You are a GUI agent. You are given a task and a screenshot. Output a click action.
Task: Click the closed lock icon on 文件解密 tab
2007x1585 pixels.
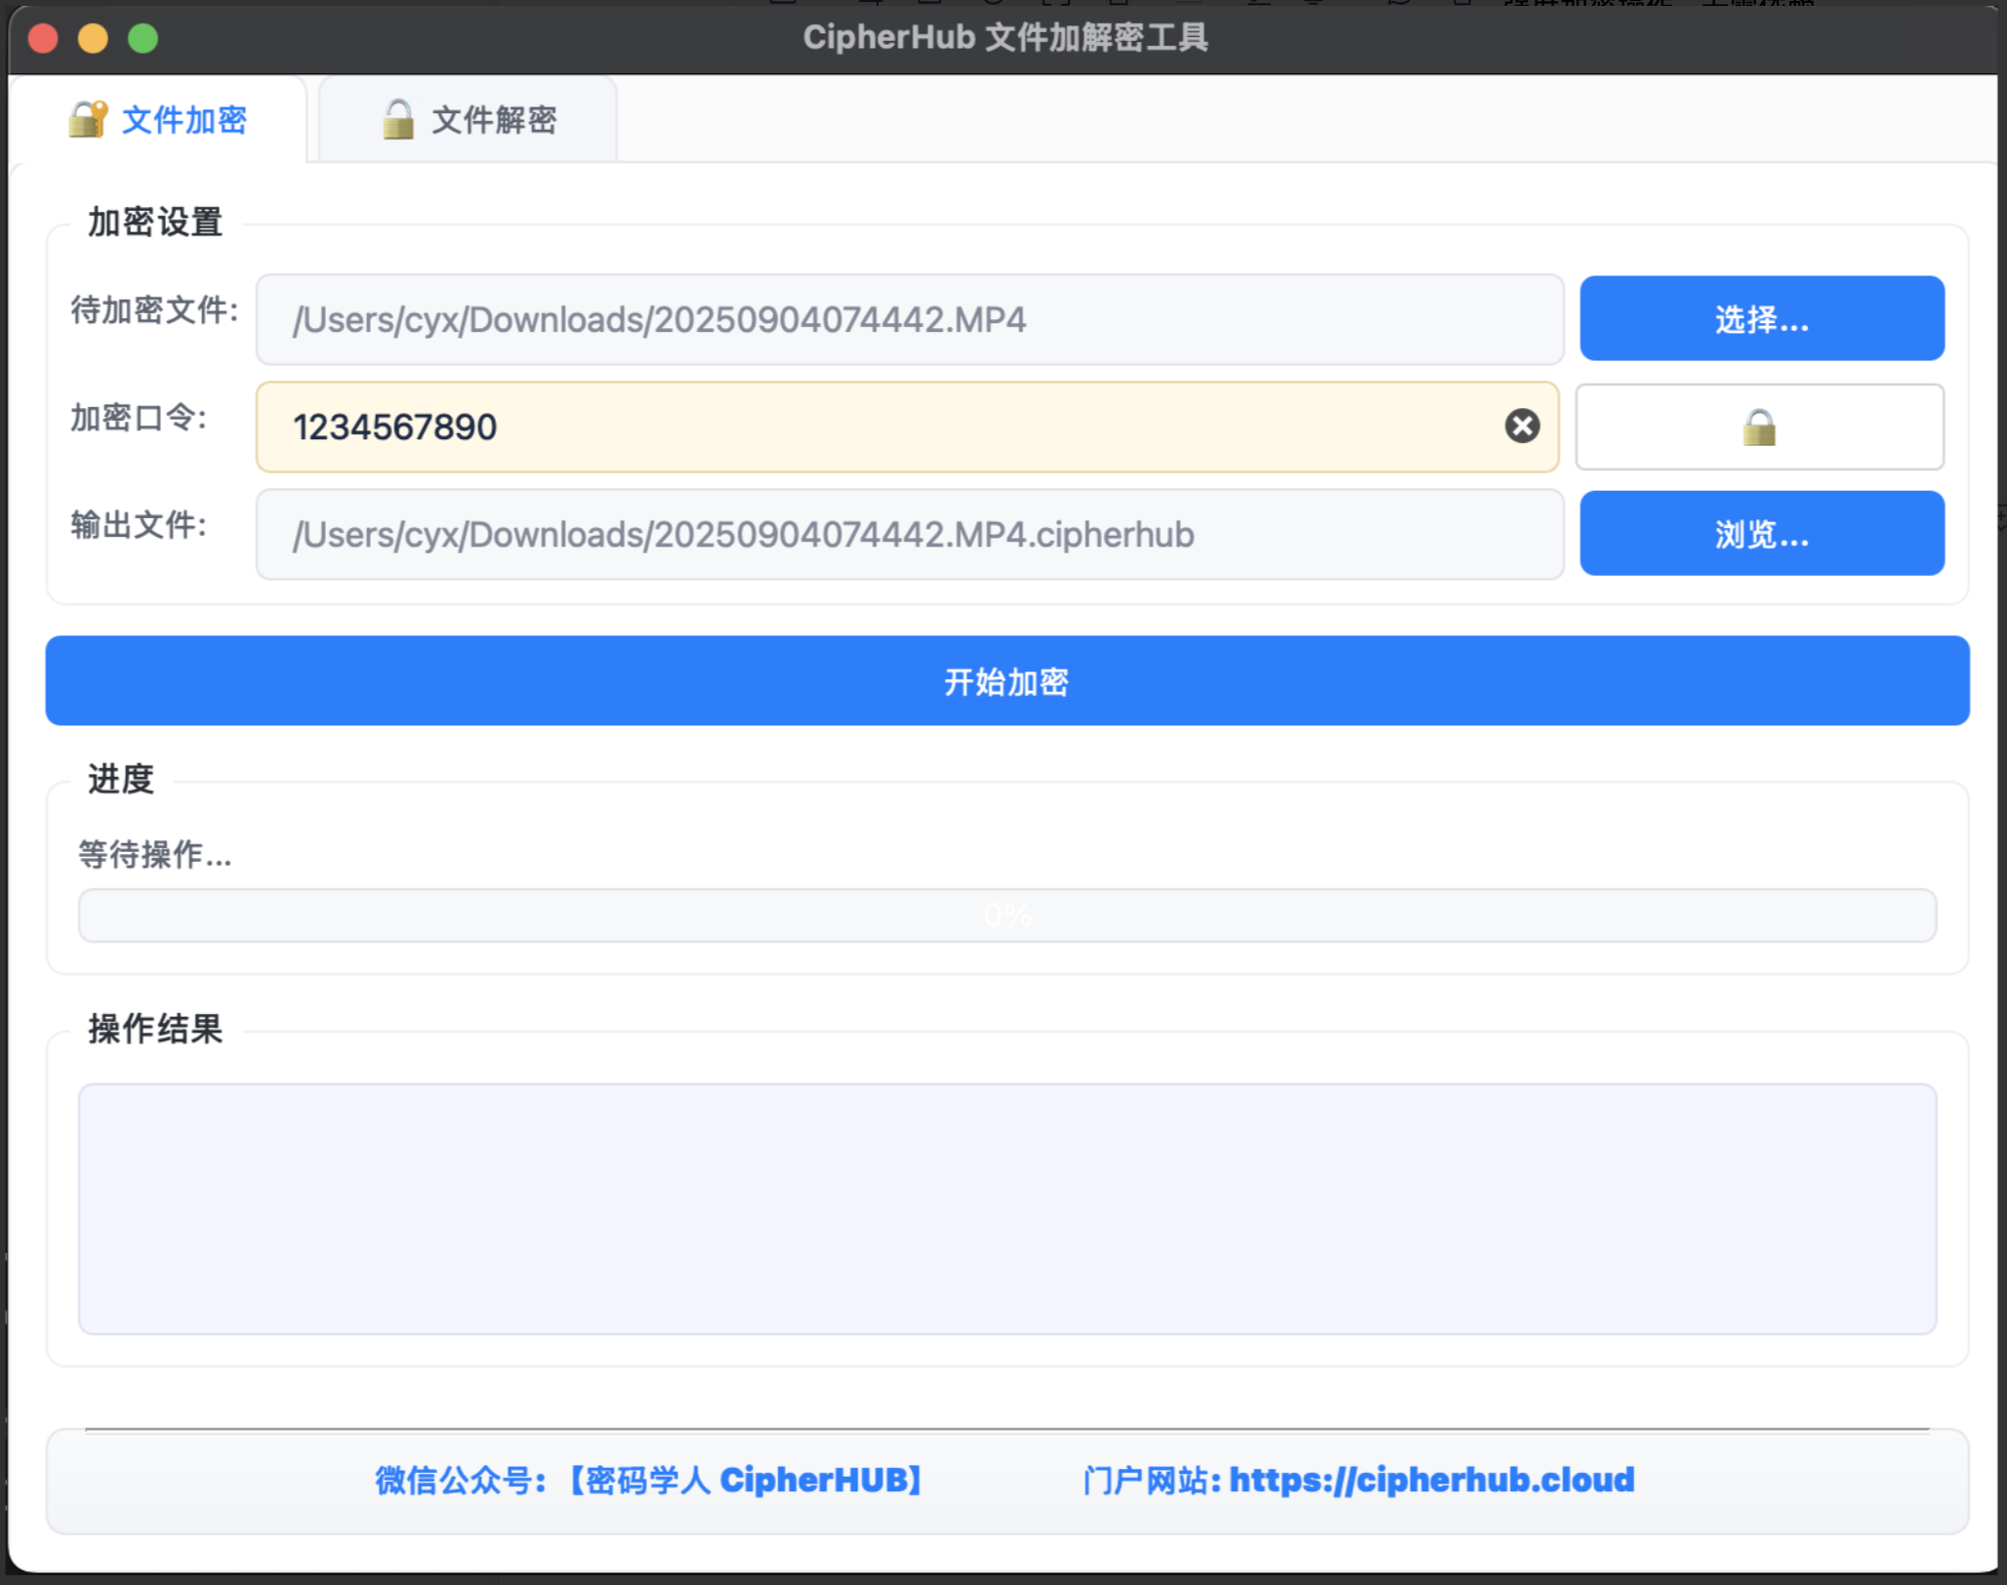[396, 119]
